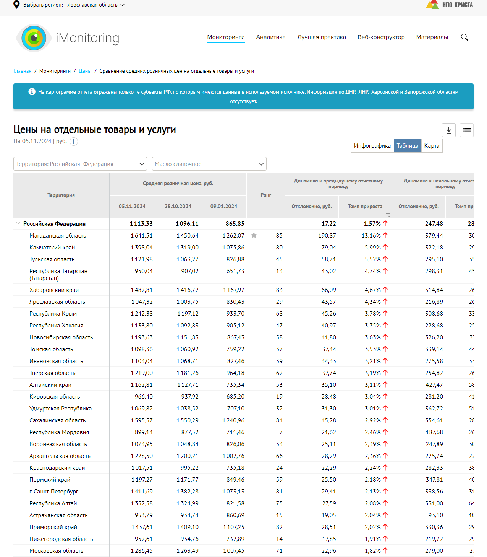Image resolution: width=487 pixels, height=557 pixels.
Task: Click the 05.11.2024 column header
Action: (x=132, y=206)
